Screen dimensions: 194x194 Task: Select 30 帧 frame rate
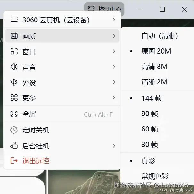coord(158,144)
